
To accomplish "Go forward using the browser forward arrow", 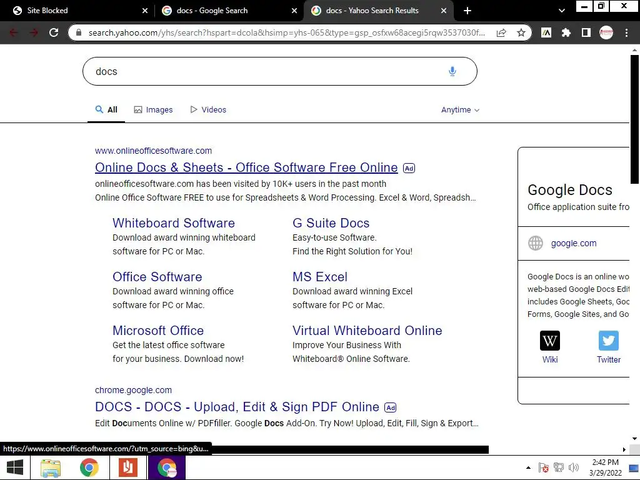I will pos(34,32).
